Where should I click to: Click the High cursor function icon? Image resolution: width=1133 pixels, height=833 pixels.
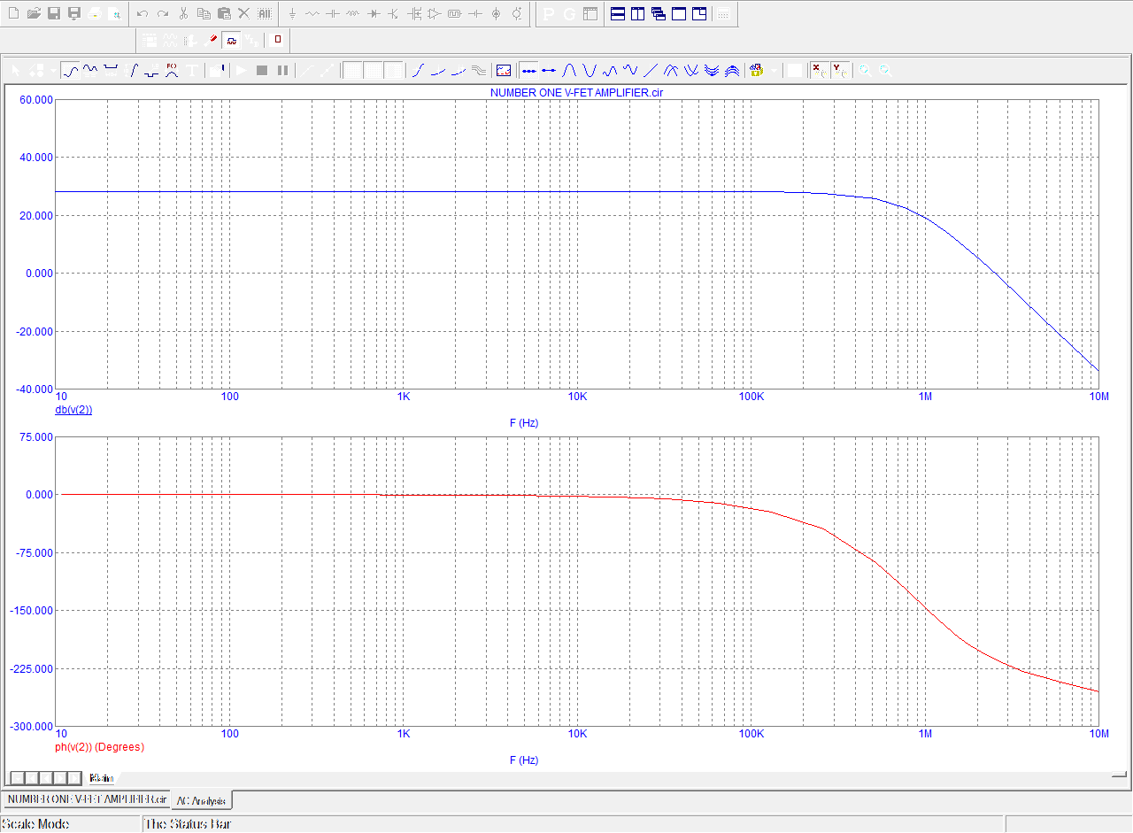click(x=610, y=70)
